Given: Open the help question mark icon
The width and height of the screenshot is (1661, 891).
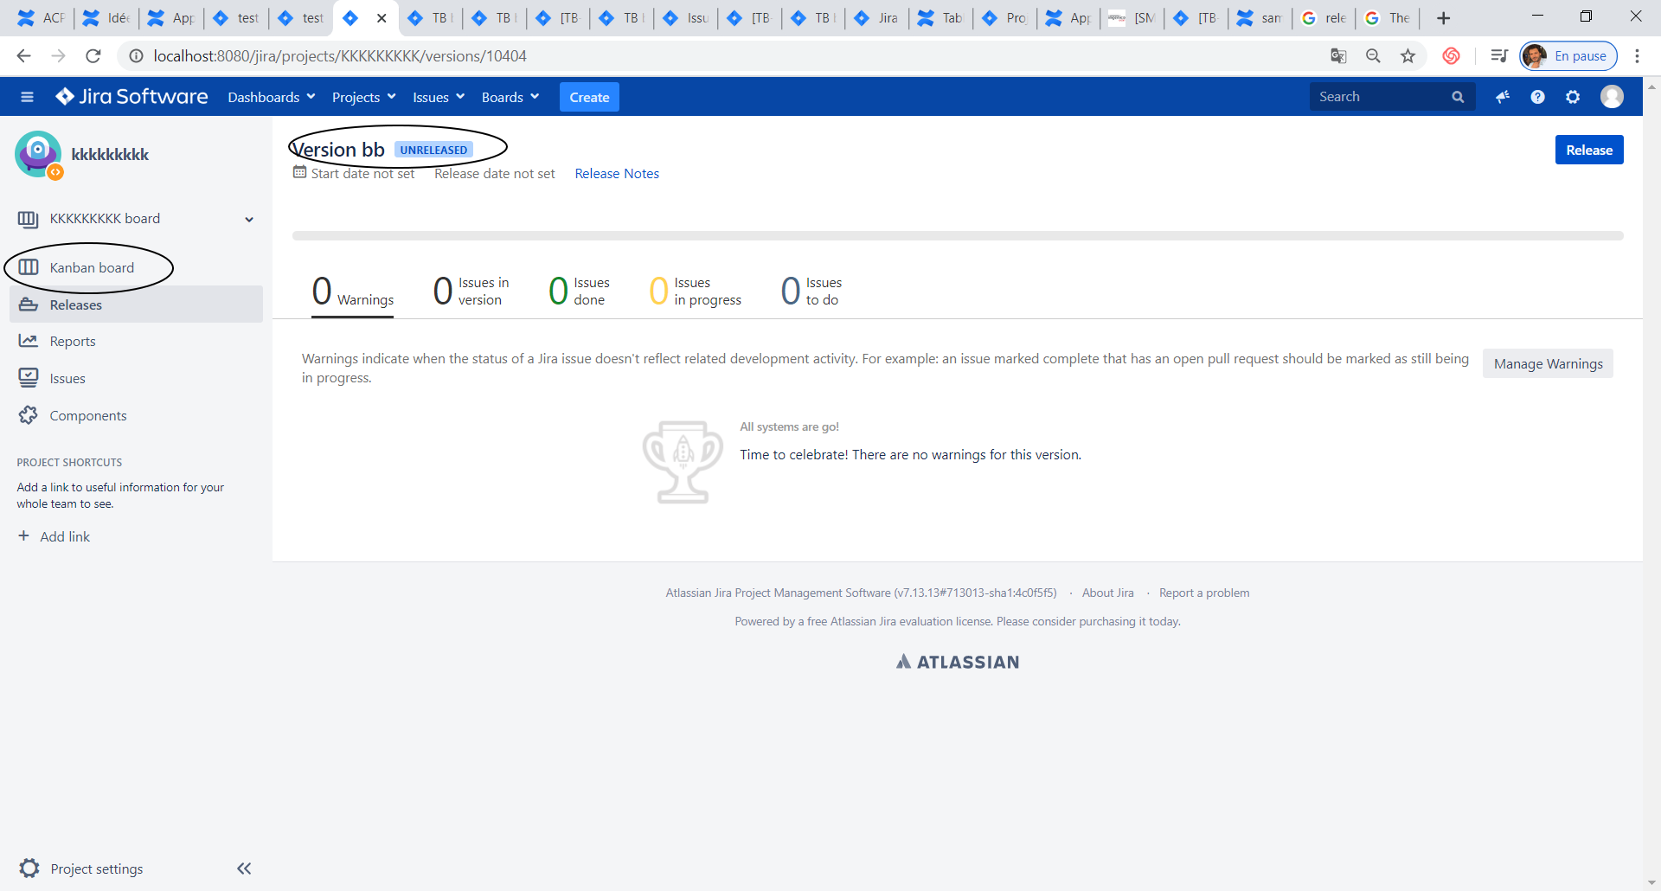Looking at the screenshot, I should click(x=1537, y=97).
